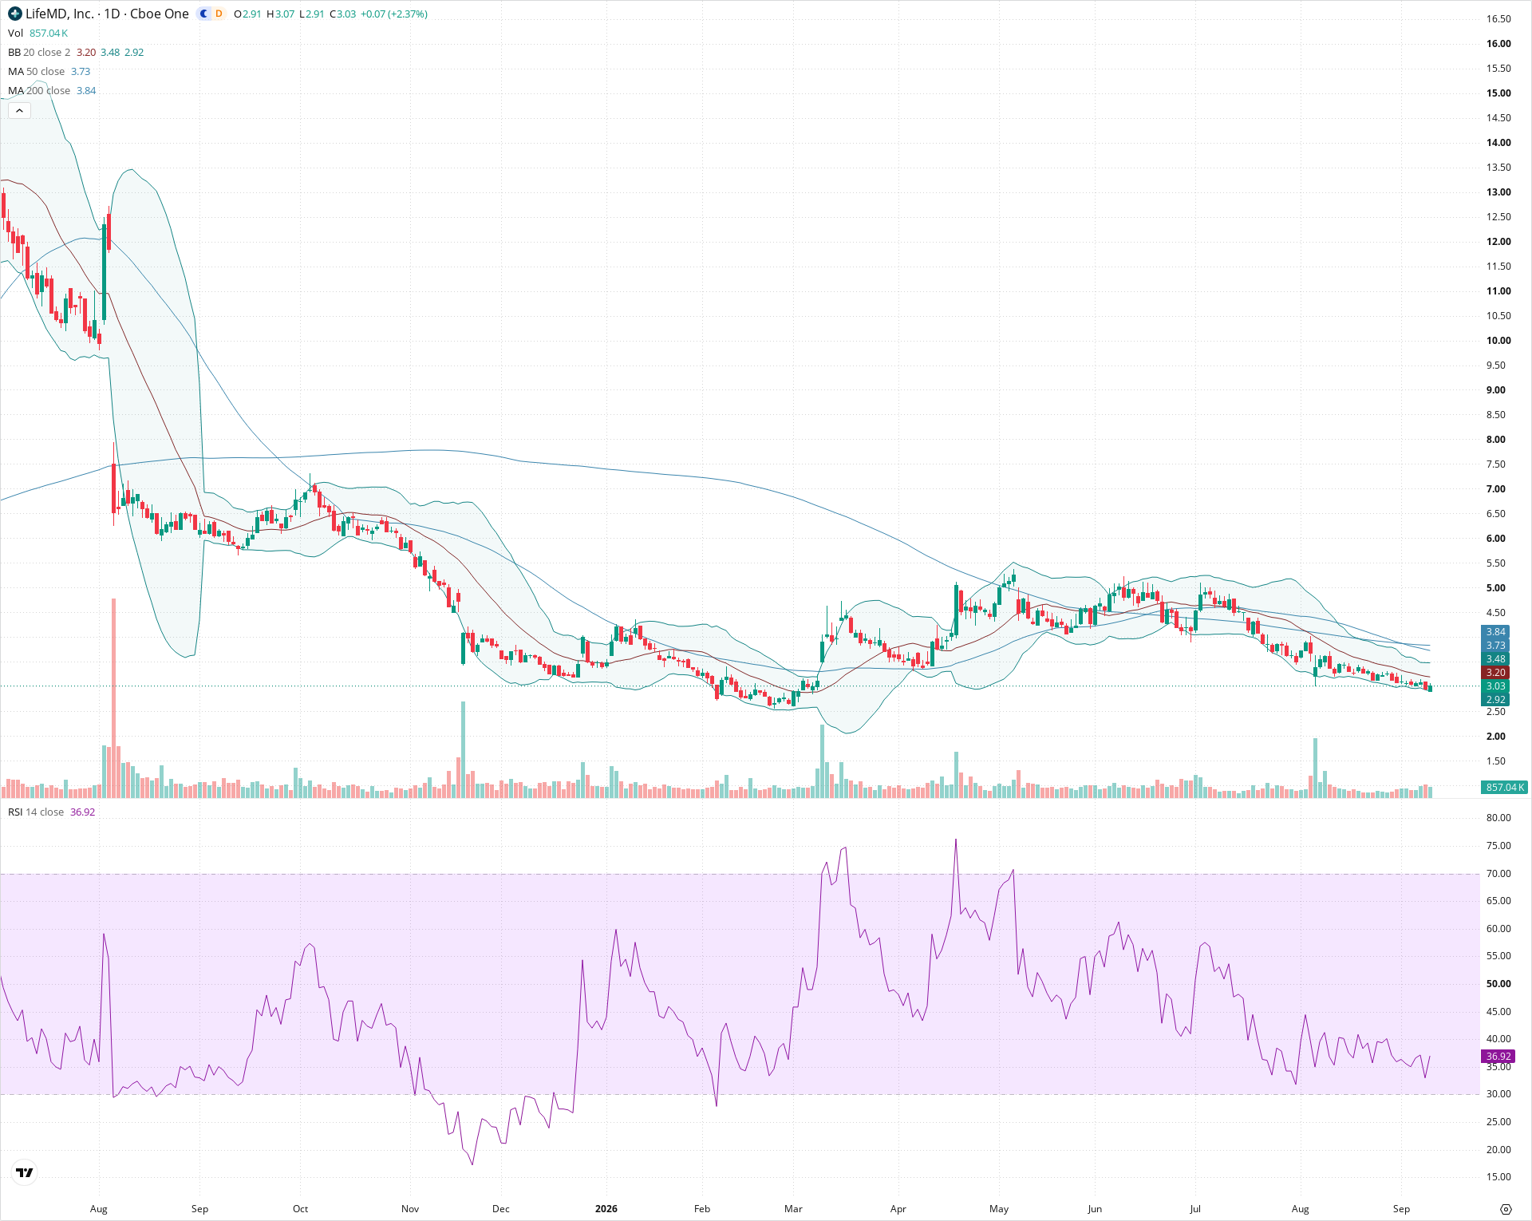Click the Mar time-axis label
The height and width of the screenshot is (1221, 1532).
pos(793,1208)
